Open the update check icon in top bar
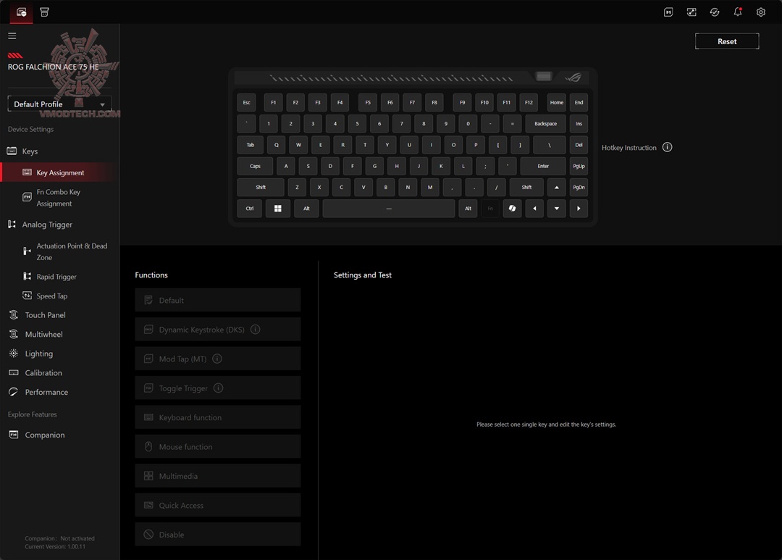Image resolution: width=782 pixels, height=560 pixels. (x=715, y=12)
